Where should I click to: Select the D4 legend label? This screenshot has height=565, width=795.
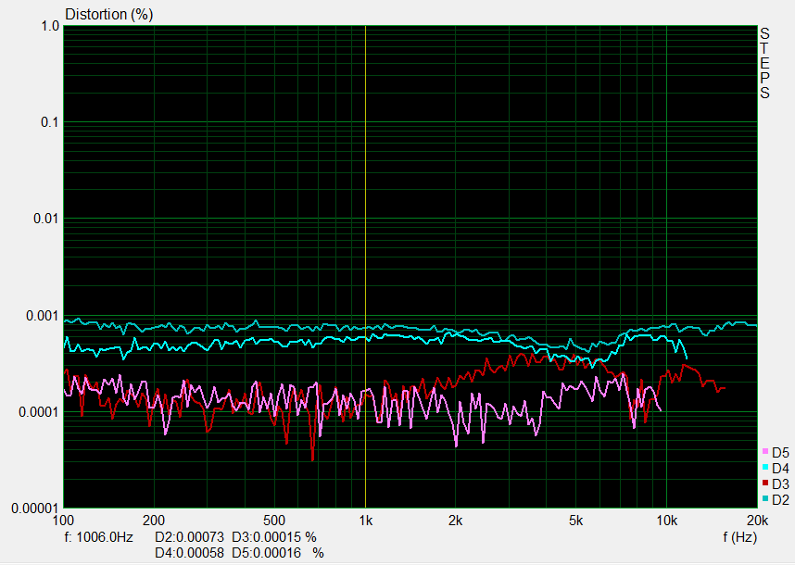pos(780,469)
